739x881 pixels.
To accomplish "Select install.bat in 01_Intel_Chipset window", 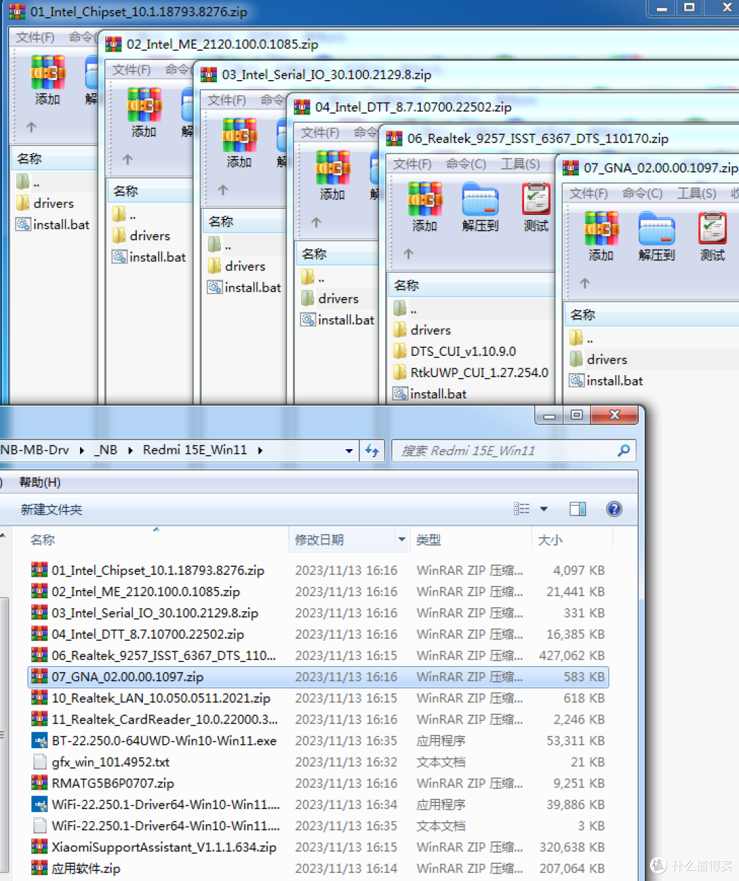I will click(x=53, y=225).
